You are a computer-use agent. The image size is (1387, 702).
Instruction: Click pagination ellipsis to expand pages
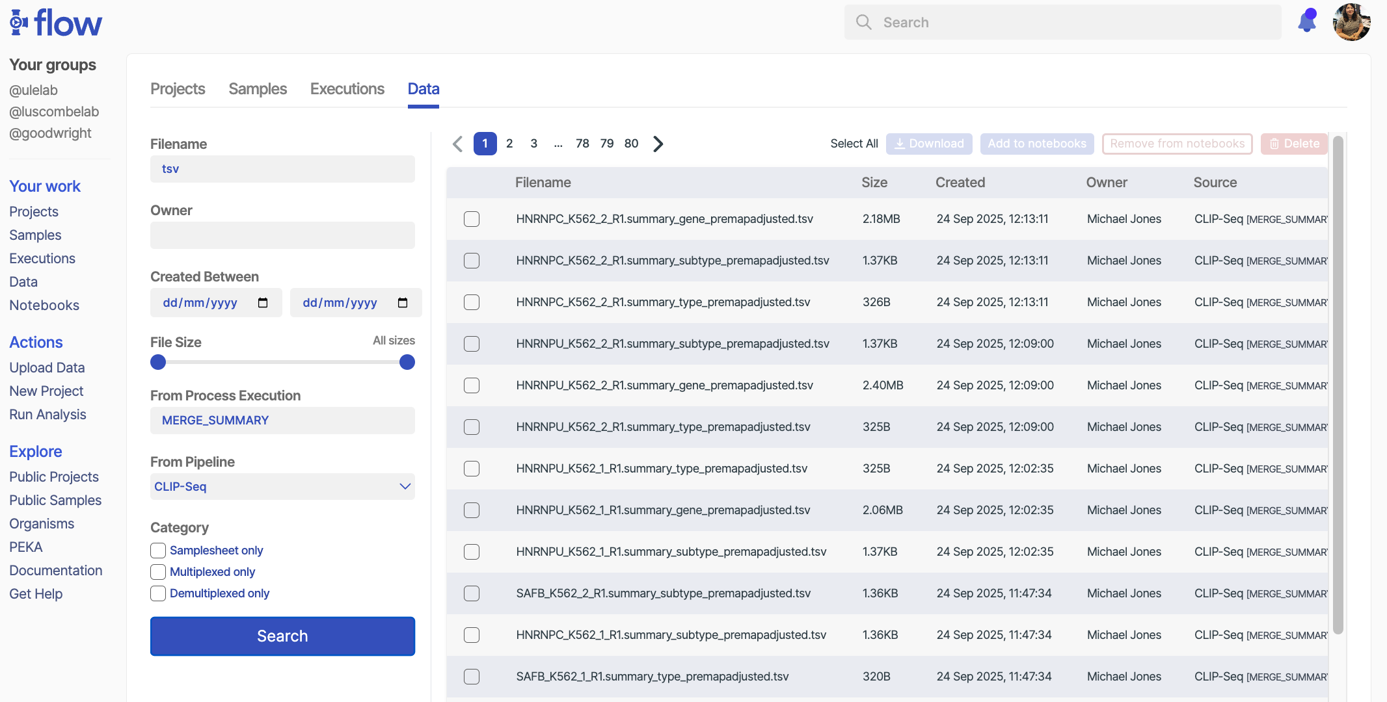(x=558, y=144)
